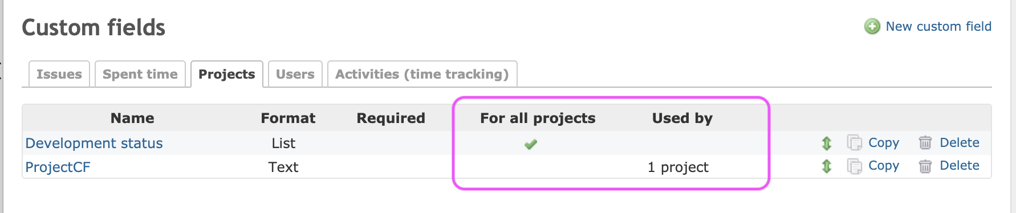Open Activities (time tracking) tab

422,74
